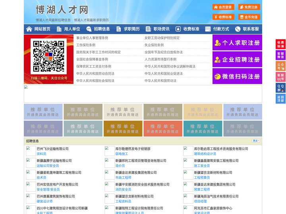Open the 收费标准 red sidebar icon
Viewport: 286px width, 214px height.
(x=280, y=44)
